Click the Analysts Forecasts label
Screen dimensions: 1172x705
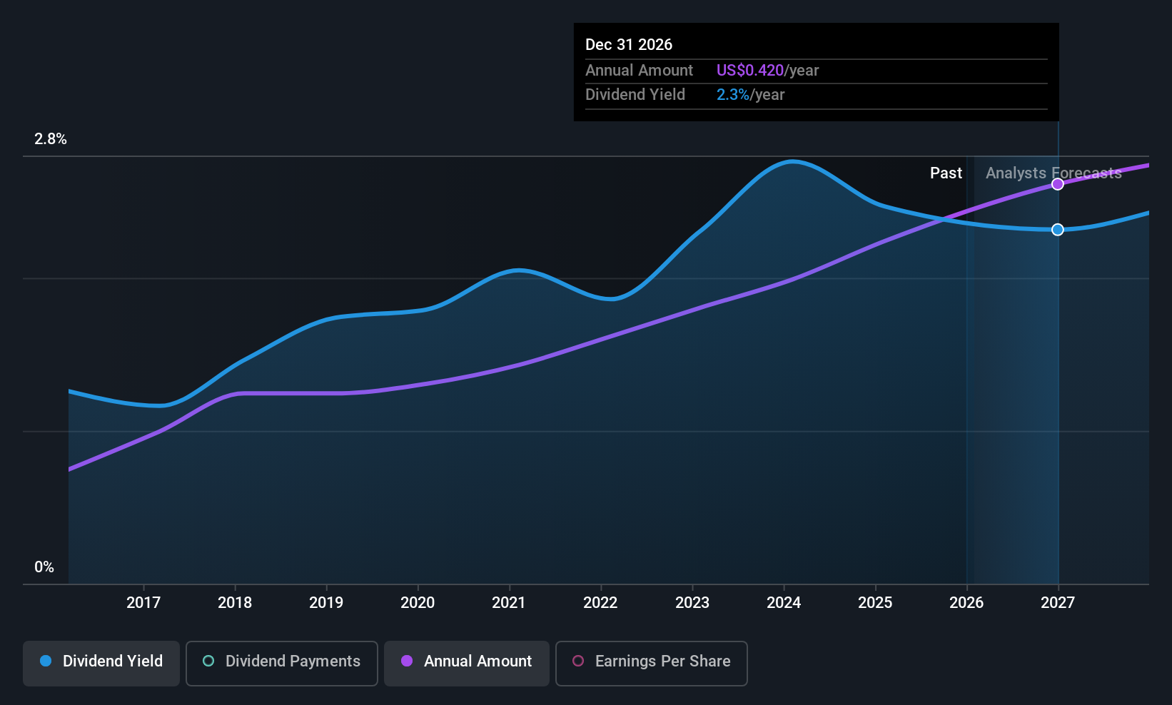[x=1054, y=173]
